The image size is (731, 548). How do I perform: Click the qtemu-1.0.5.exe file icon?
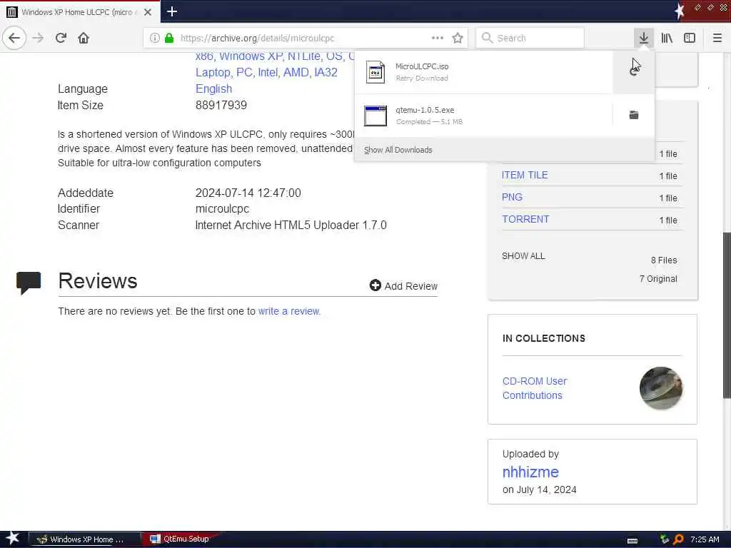pyautogui.click(x=375, y=116)
